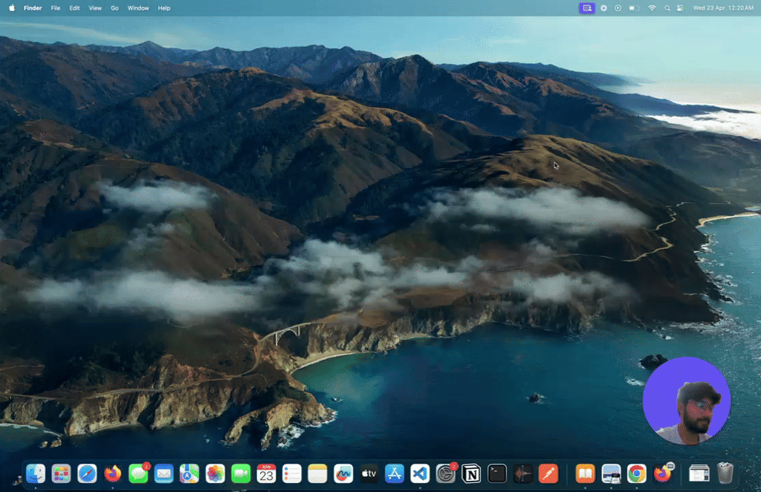761x492 pixels.
Task: Open the File menu
Action: click(56, 8)
